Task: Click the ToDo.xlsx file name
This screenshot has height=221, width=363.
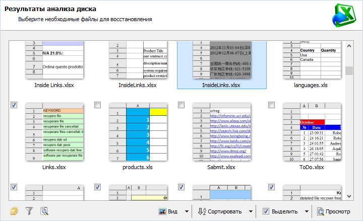Action: (312, 167)
